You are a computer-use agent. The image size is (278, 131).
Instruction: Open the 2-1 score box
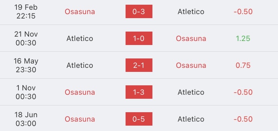[139, 65]
